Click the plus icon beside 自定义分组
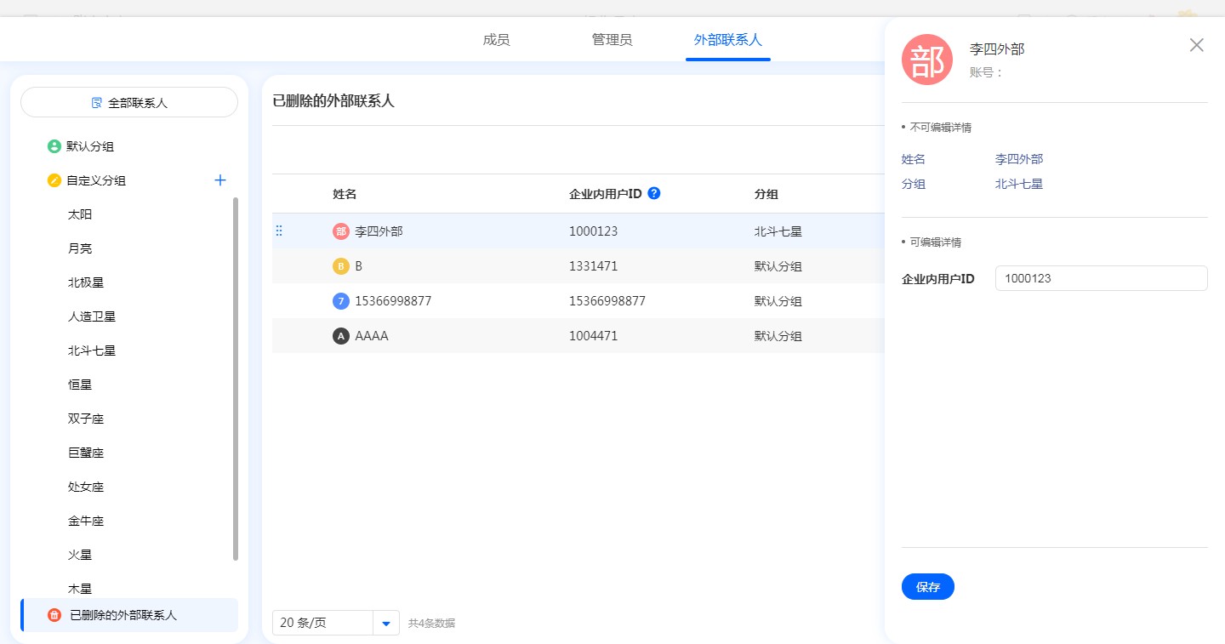The height and width of the screenshot is (644, 1225). pyautogui.click(x=220, y=180)
